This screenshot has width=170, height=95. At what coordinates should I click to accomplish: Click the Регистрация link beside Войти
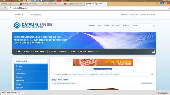coord(36,15)
